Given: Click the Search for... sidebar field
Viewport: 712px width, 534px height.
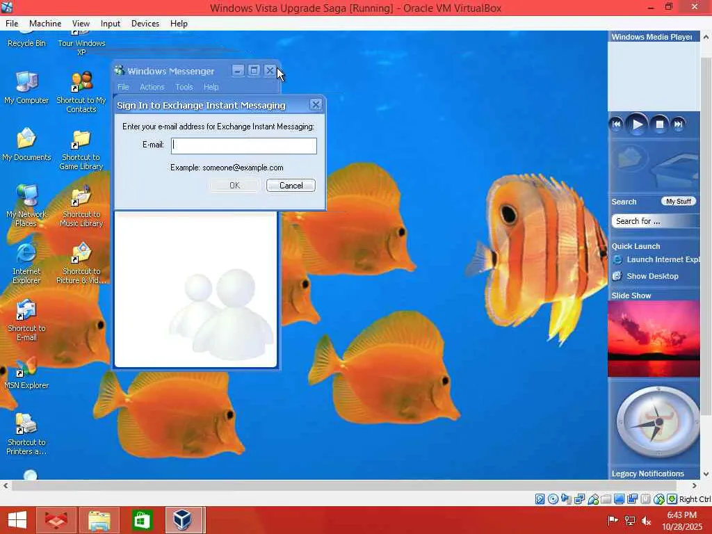Looking at the screenshot, I should coord(656,221).
